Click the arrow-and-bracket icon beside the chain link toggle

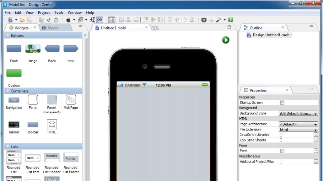click(92, 20)
